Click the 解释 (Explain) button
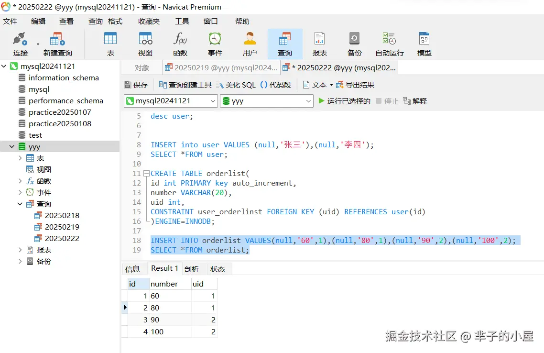The width and height of the screenshot is (544, 353). tap(415, 101)
